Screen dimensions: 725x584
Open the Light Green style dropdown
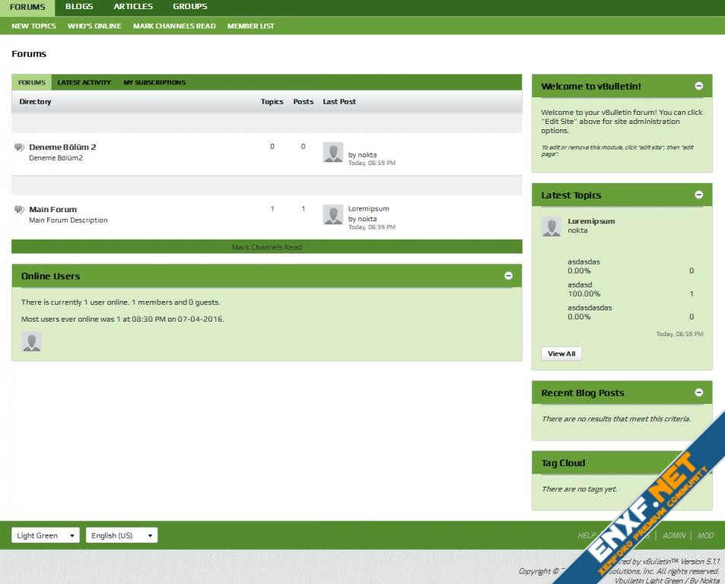click(x=45, y=535)
